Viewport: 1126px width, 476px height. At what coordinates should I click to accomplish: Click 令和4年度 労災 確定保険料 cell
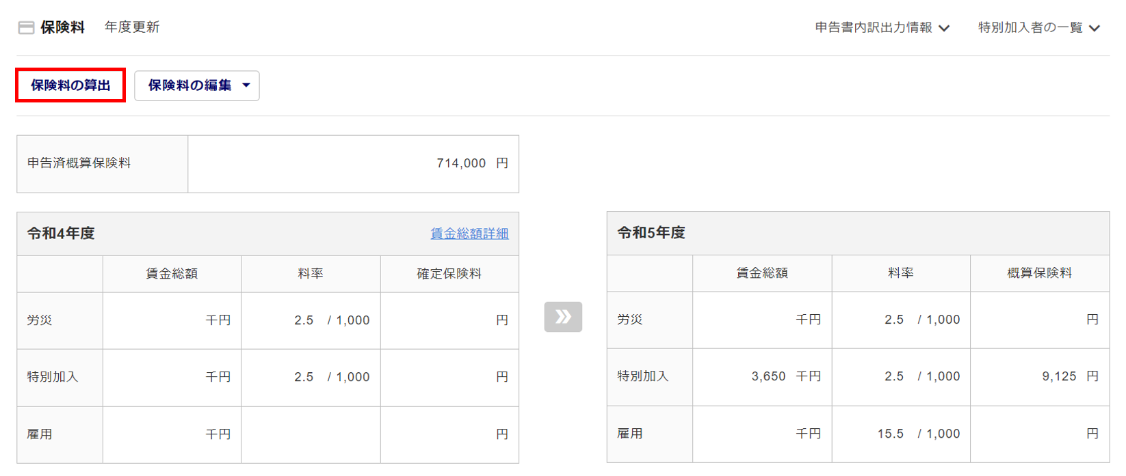[449, 320]
